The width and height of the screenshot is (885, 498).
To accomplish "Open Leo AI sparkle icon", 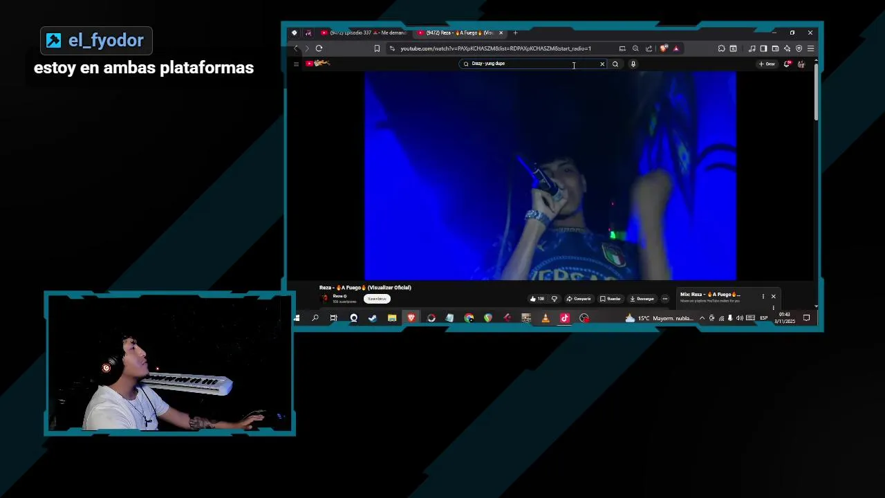I will point(787,48).
